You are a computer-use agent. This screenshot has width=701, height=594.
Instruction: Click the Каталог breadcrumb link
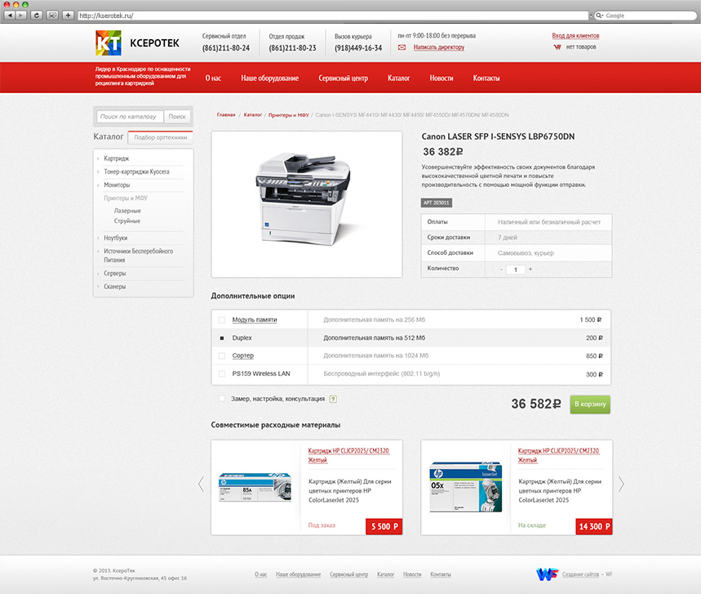[253, 115]
